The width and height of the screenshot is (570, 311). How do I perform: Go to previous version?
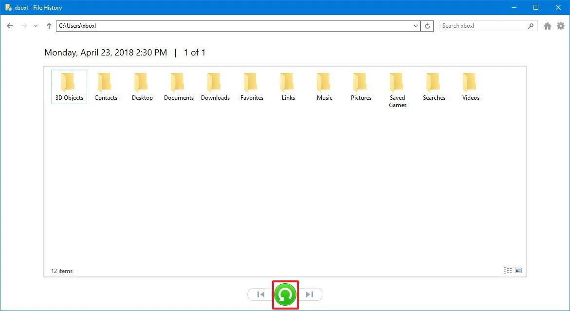pyautogui.click(x=260, y=294)
